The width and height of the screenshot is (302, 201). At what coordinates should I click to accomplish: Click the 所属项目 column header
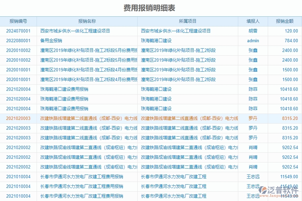point(188,21)
